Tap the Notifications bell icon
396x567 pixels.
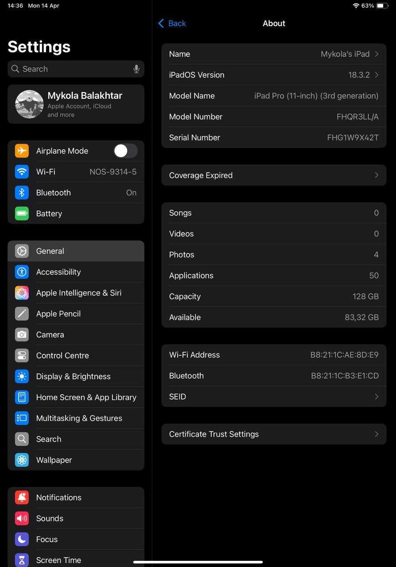pyautogui.click(x=22, y=497)
